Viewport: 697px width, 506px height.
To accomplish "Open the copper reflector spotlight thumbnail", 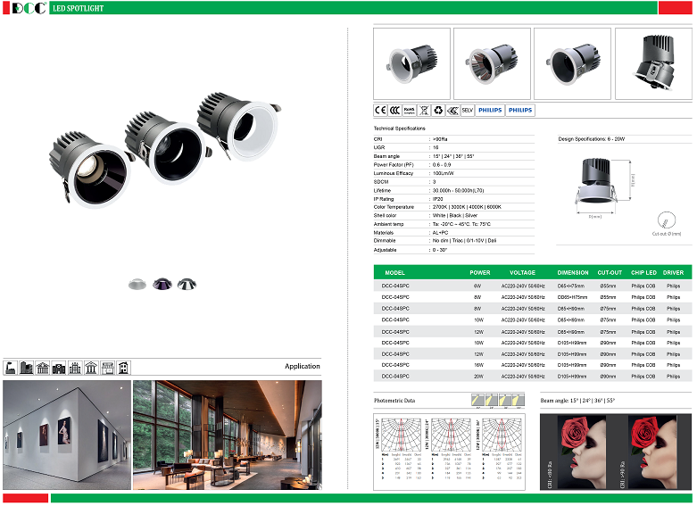I will click(492, 63).
